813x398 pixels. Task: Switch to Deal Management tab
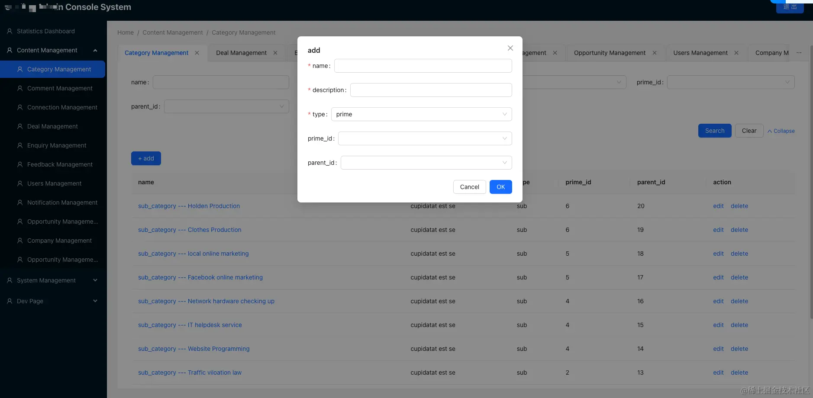pos(241,53)
